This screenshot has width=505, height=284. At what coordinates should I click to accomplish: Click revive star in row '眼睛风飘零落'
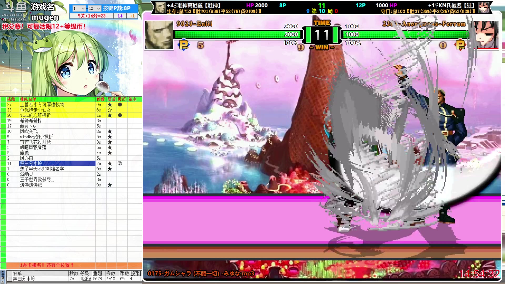click(x=110, y=148)
